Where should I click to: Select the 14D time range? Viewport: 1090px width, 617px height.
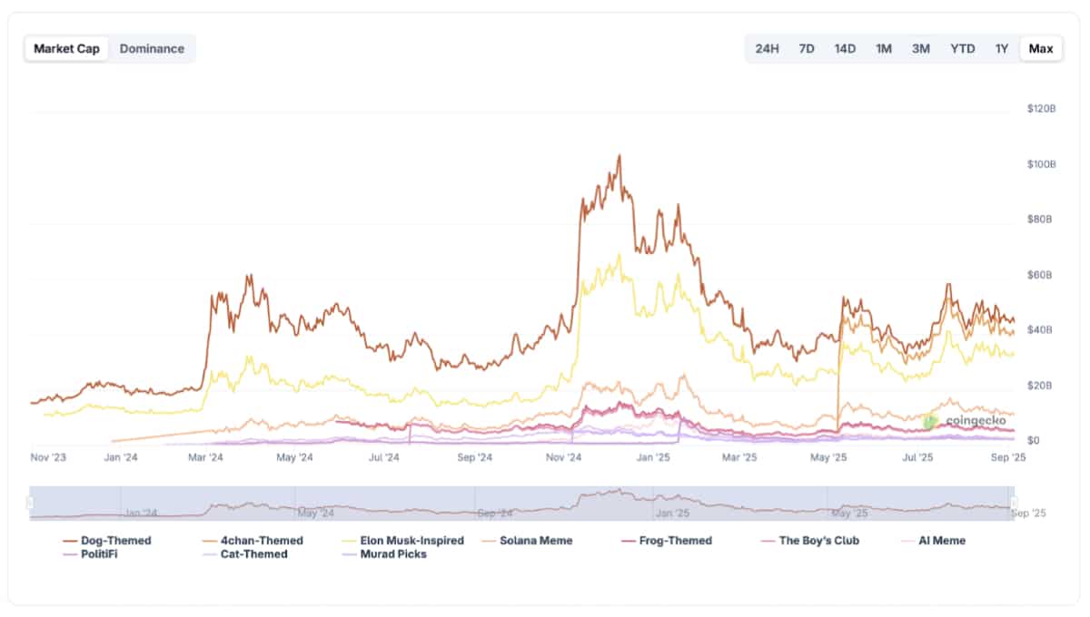click(844, 49)
